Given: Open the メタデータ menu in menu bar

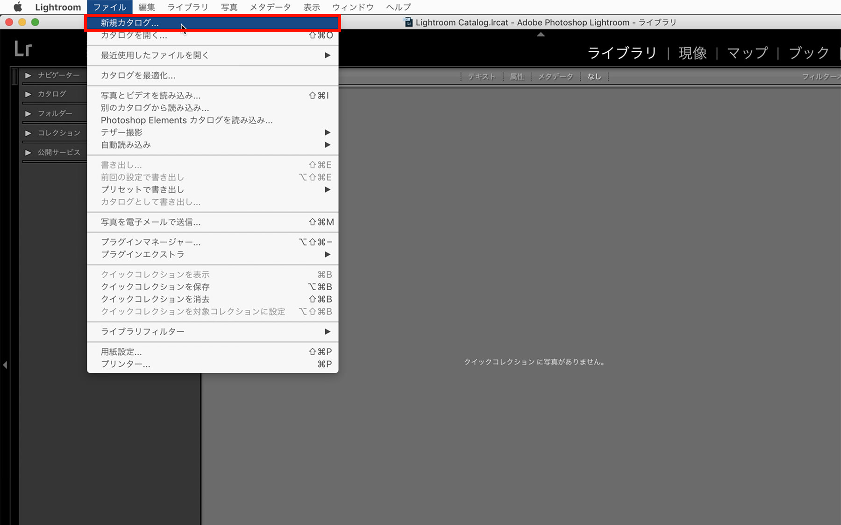Looking at the screenshot, I should coord(270,7).
